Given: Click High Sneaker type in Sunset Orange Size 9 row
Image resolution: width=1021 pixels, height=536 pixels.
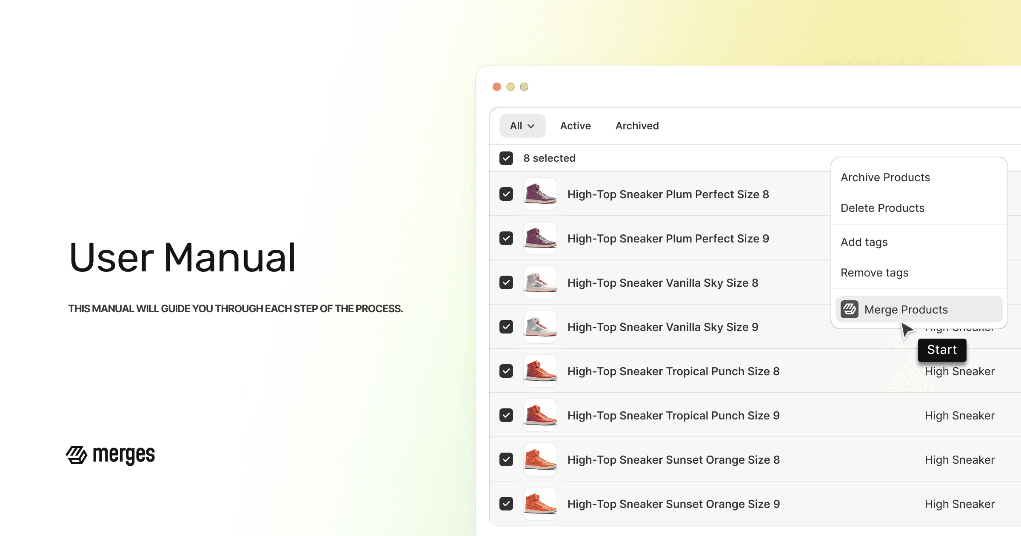Looking at the screenshot, I should point(960,504).
